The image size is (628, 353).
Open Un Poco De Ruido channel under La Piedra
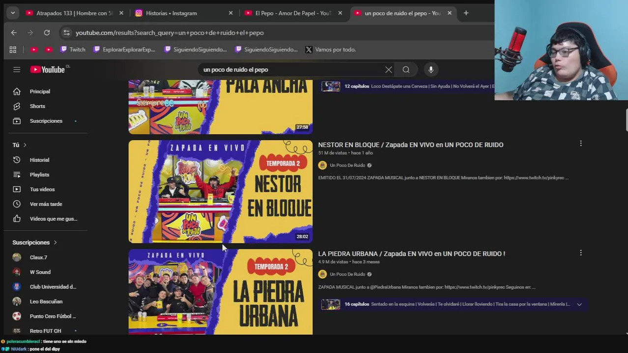(x=347, y=274)
